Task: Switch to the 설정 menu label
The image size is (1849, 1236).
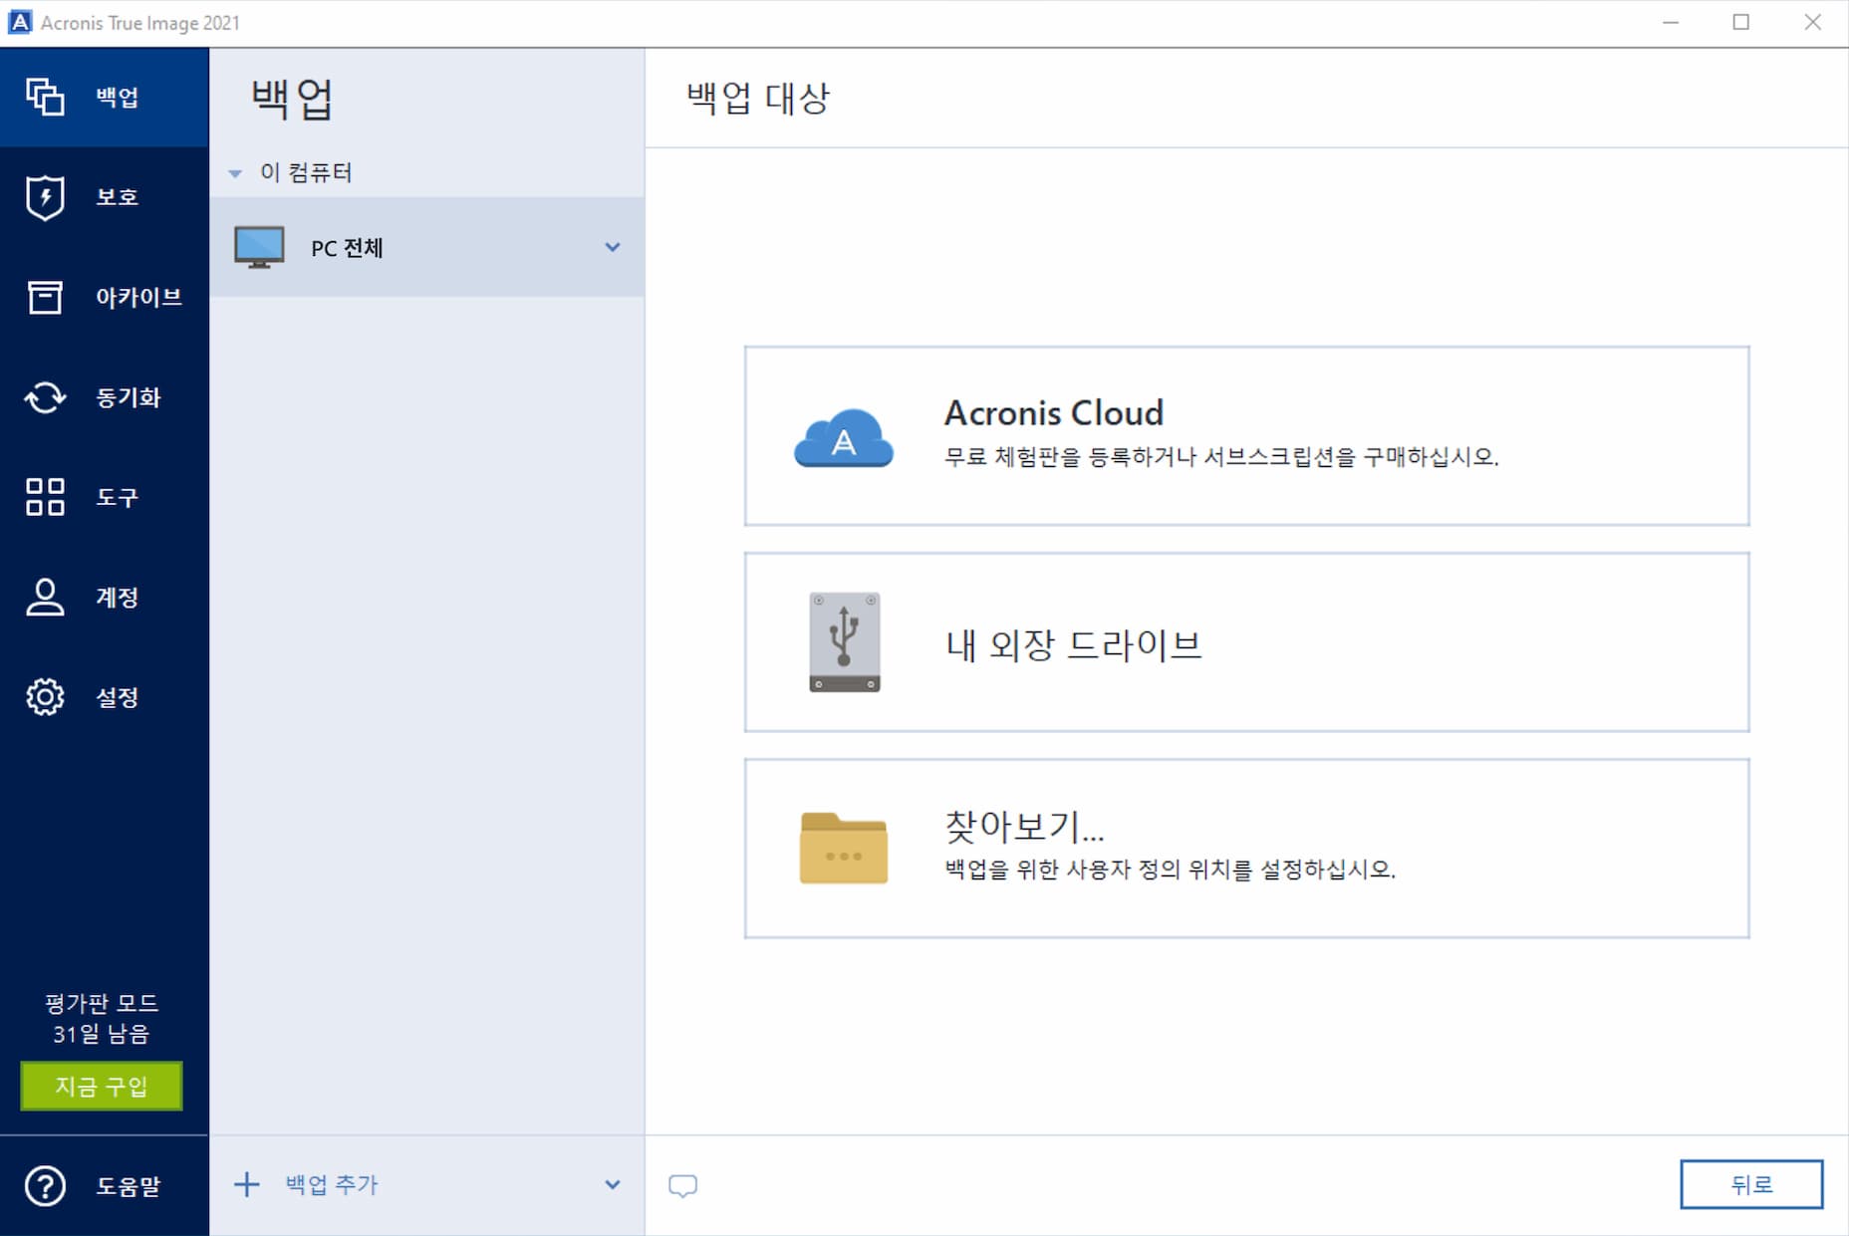Action: tap(117, 697)
